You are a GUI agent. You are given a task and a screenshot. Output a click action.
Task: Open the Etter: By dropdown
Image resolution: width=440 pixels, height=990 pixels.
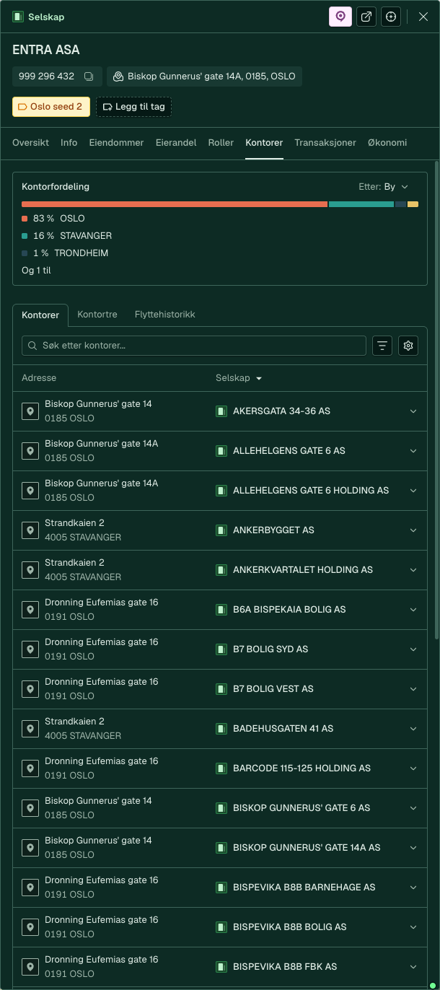click(x=384, y=187)
